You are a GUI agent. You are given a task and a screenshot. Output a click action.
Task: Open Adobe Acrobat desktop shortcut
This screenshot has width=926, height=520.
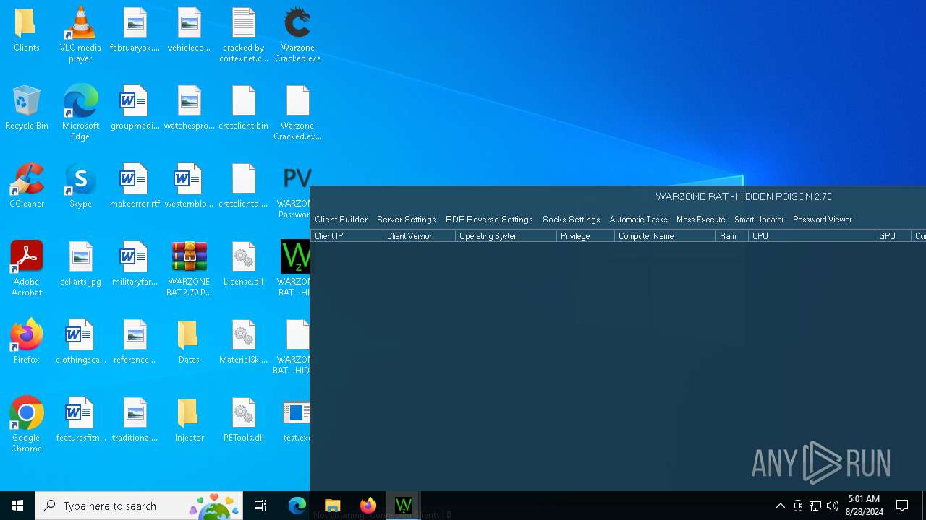26,269
